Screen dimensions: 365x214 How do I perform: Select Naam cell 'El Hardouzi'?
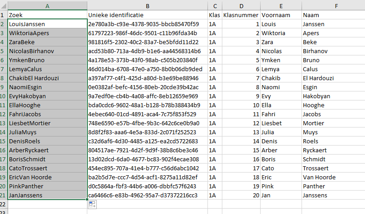point(333,78)
